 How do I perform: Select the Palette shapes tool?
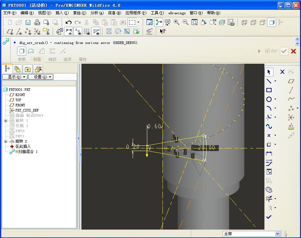[269, 190]
